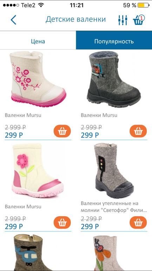View the cream boot with pink flower

[x=38, y=171]
